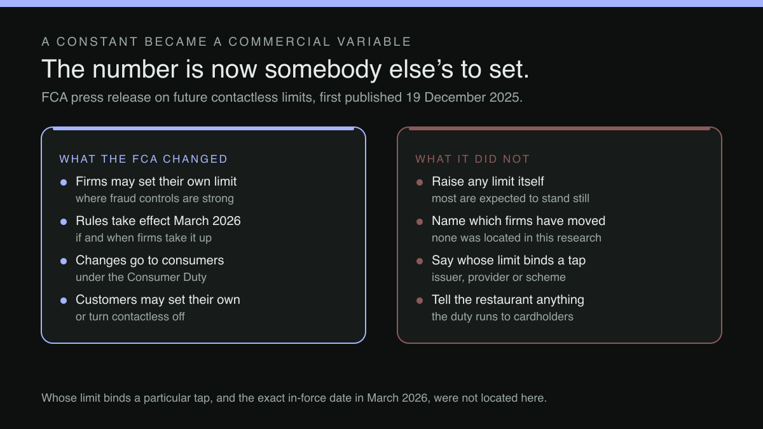This screenshot has width=763, height=429.
Task: Click 'the duty runs to cardholders' subtext
Action: coord(502,317)
